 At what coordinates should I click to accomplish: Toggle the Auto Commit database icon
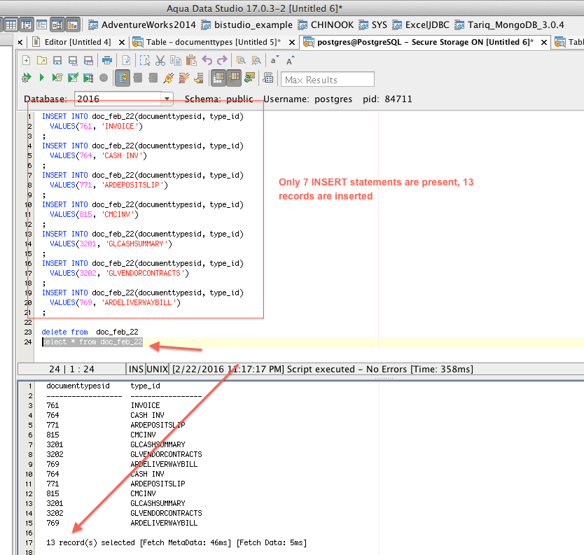pyautogui.click(x=123, y=78)
